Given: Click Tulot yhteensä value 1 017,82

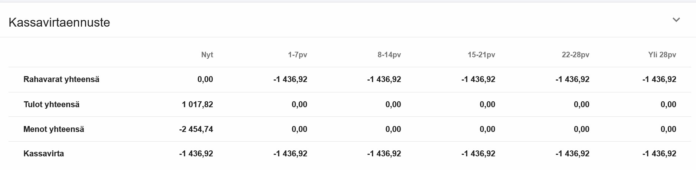Looking at the screenshot, I should (197, 105).
